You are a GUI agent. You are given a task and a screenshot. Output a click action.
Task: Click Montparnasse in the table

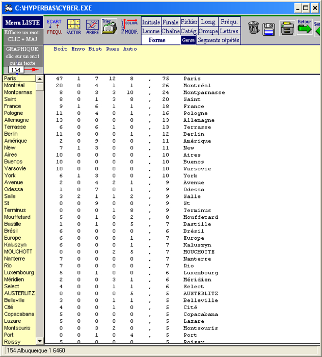204,92
